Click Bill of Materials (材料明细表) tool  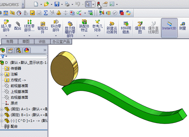click(x=126, y=28)
